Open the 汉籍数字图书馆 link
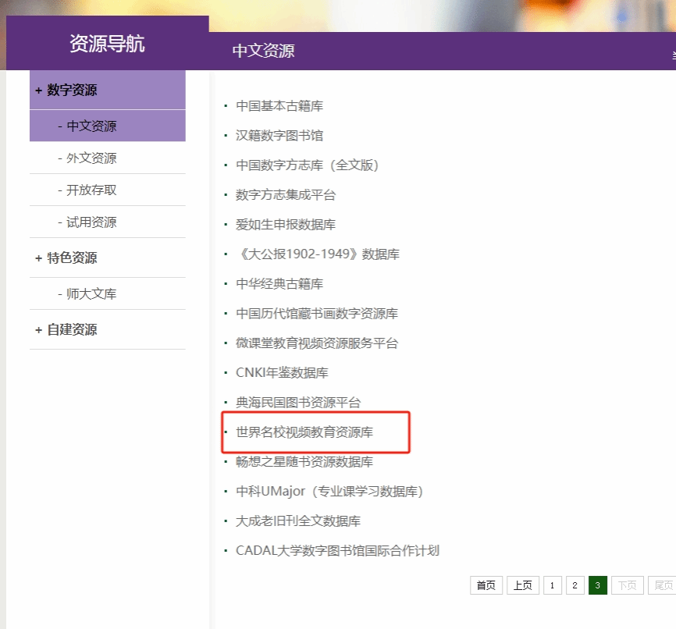This screenshot has height=629, width=676. point(279,135)
